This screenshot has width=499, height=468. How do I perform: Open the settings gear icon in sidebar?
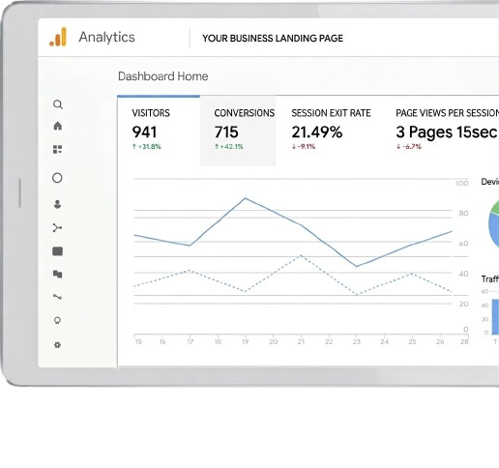pyautogui.click(x=57, y=345)
